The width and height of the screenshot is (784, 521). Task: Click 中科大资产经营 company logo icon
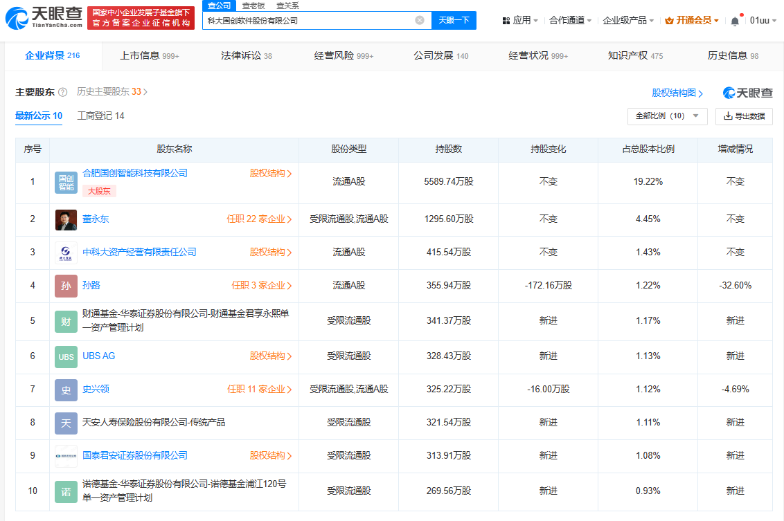(66, 253)
